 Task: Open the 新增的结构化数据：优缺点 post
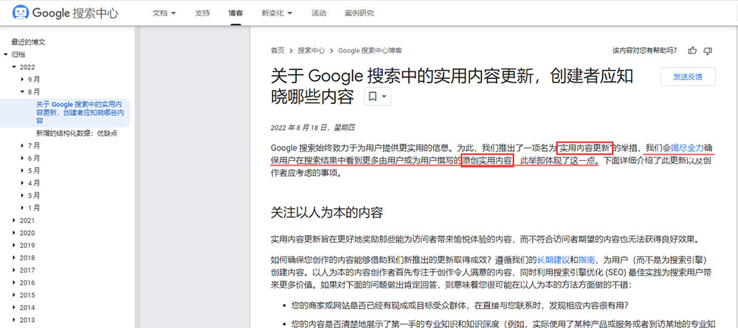pos(77,133)
